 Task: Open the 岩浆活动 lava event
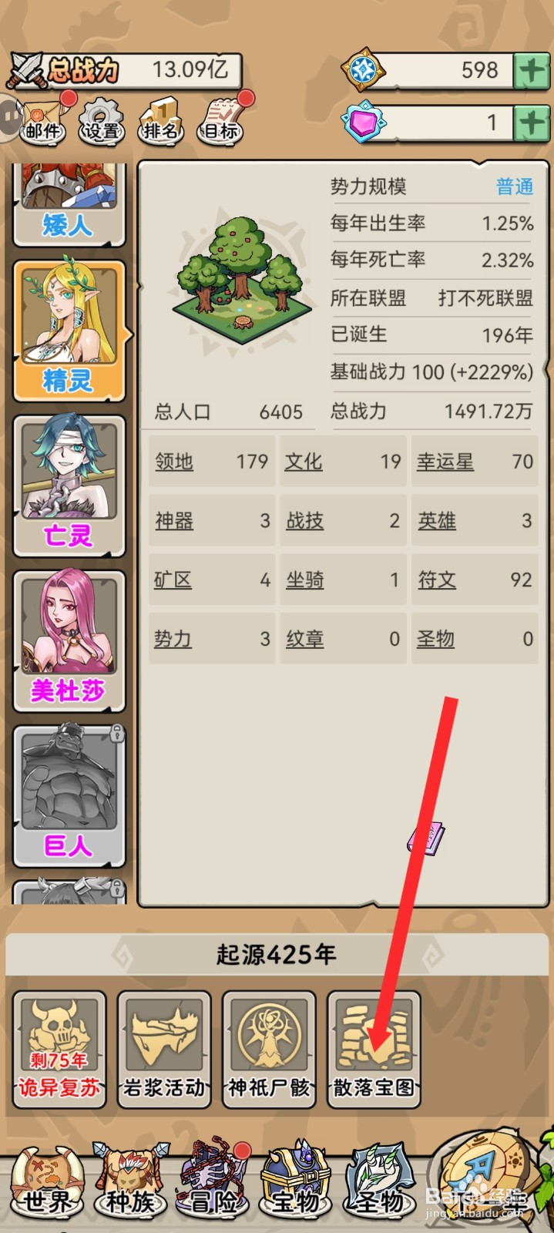(x=164, y=1049)
